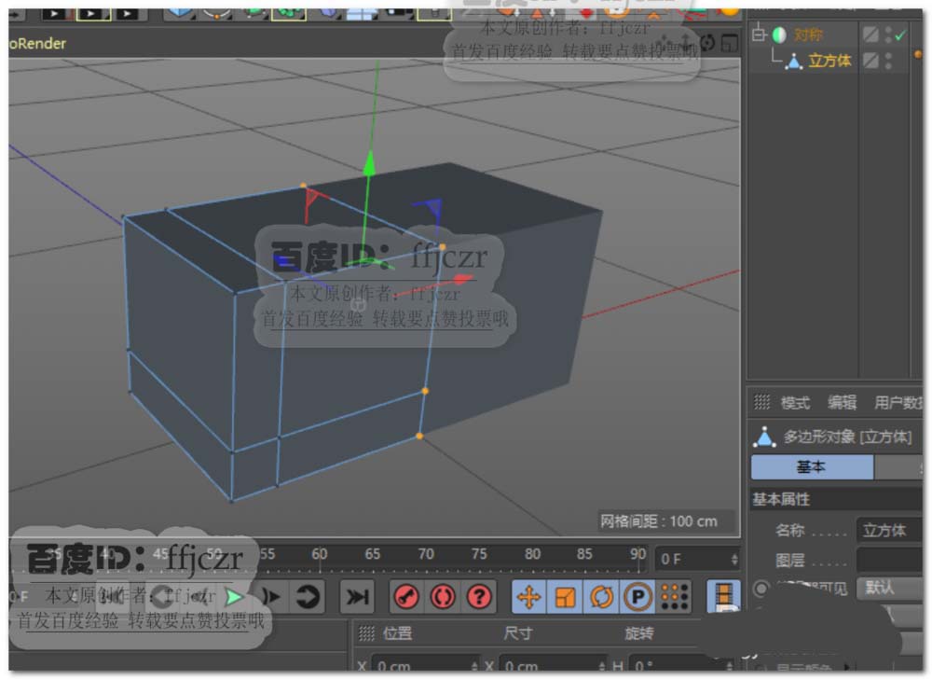Open the 编辑器可见 dropdown 默认
932x680 pixels.
pos(889,588)
